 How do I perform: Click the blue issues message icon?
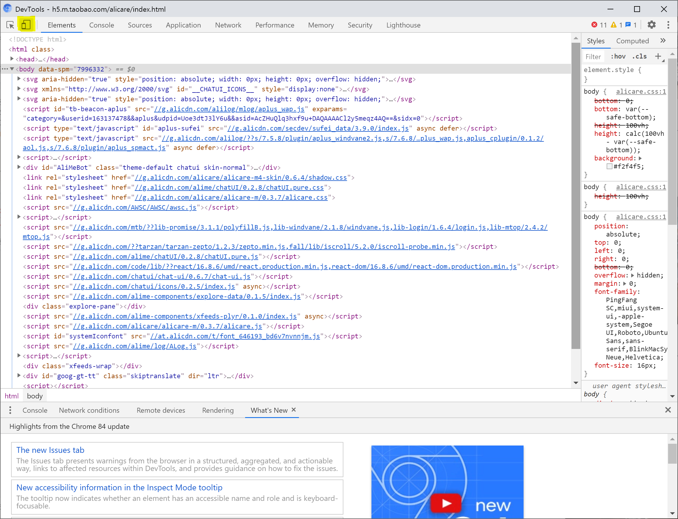pyautogui.click(x=628, y=25)
